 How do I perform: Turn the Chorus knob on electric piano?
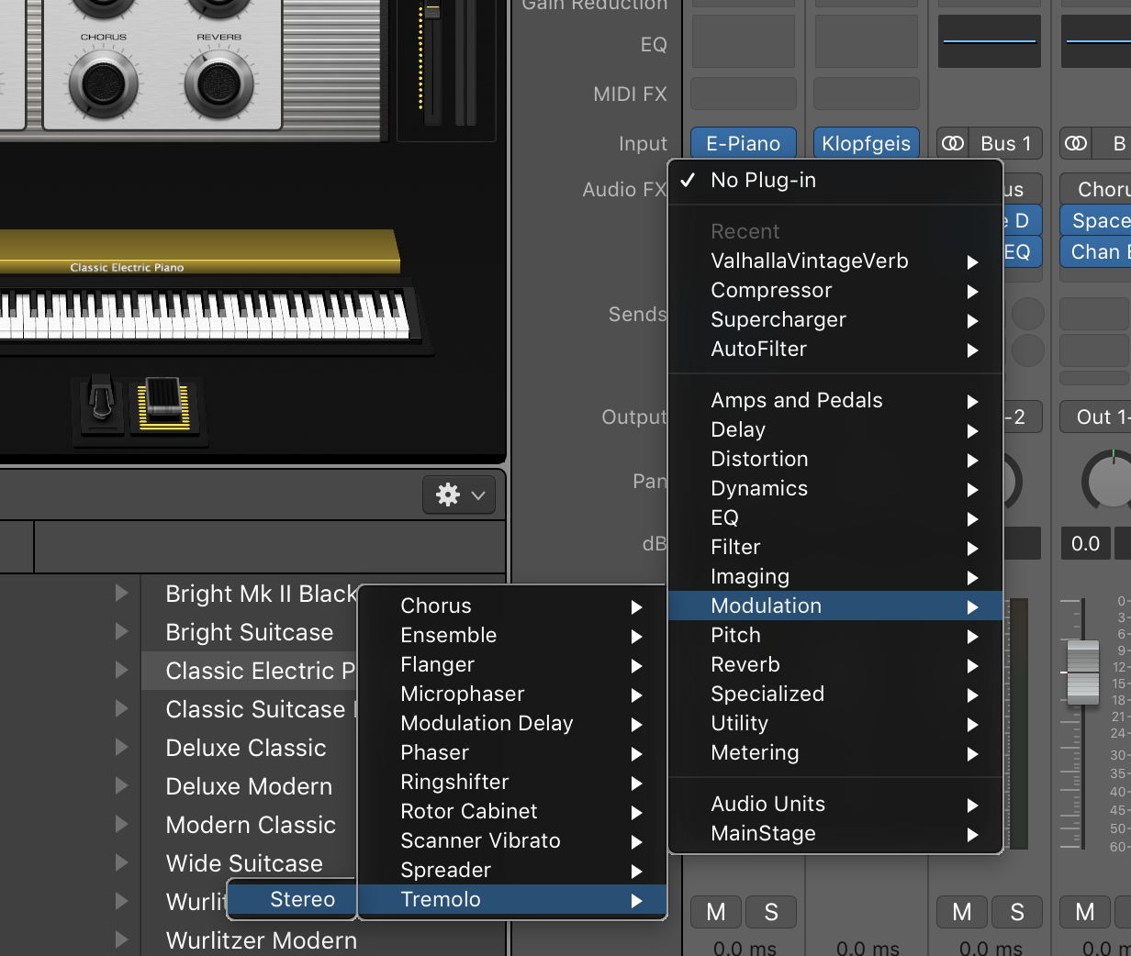pyautogui.click(x=104, y=83)
